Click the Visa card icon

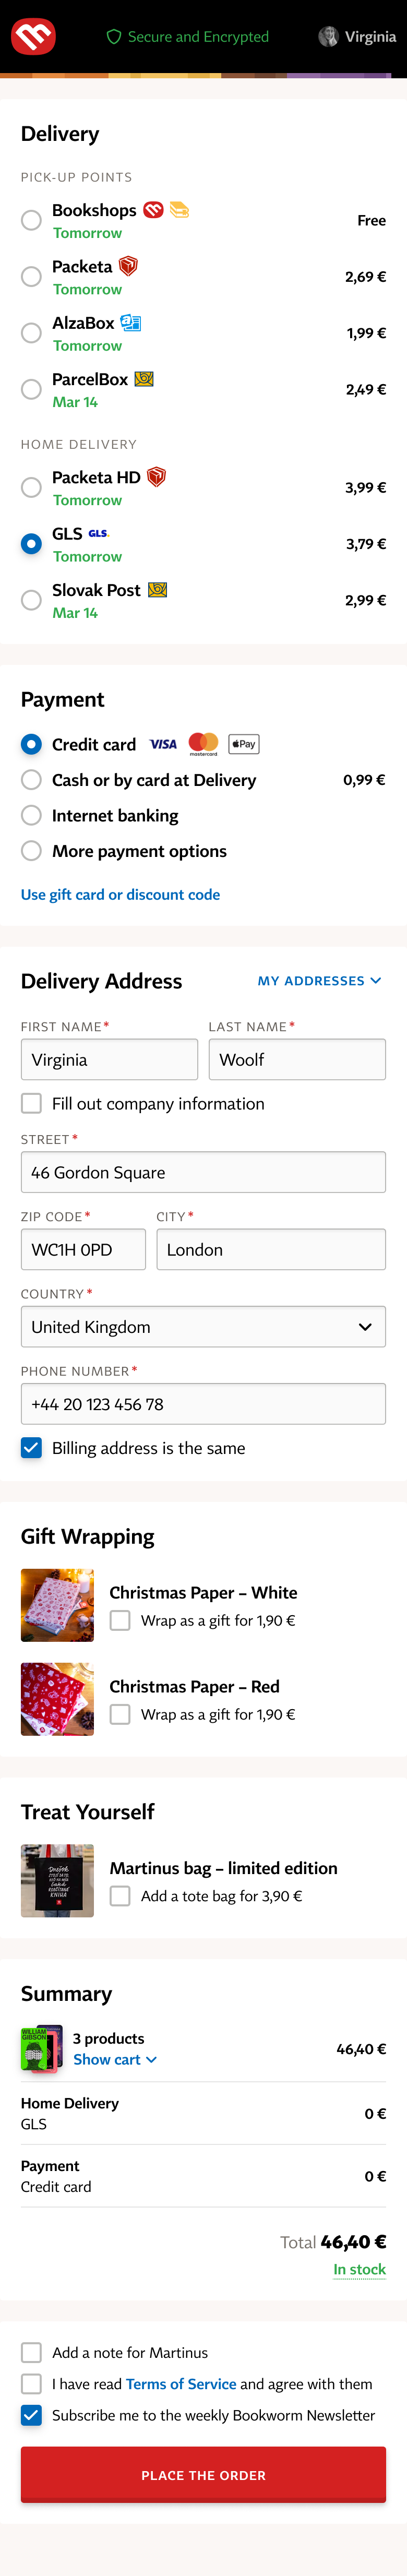pyautogui.click(x=163, y=744)
